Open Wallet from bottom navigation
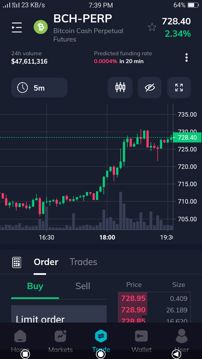 point(141,341)
